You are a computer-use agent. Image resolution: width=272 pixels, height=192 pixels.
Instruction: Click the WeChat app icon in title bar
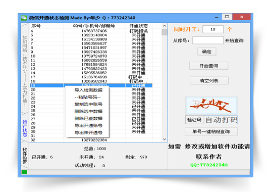[24, 18]
